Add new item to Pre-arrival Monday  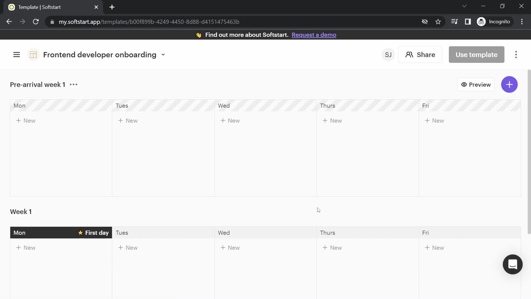click(x=26, y=120)
